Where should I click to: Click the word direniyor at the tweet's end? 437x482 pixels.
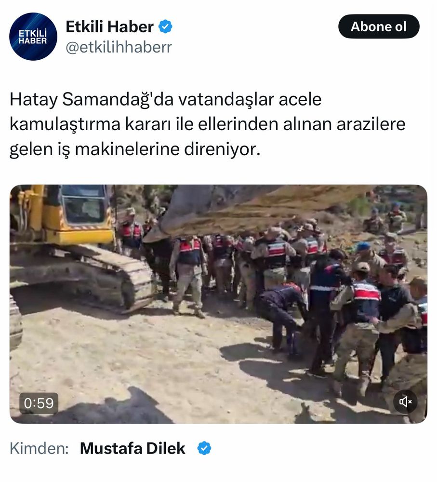pyautogui.click(x=222, y=149)
